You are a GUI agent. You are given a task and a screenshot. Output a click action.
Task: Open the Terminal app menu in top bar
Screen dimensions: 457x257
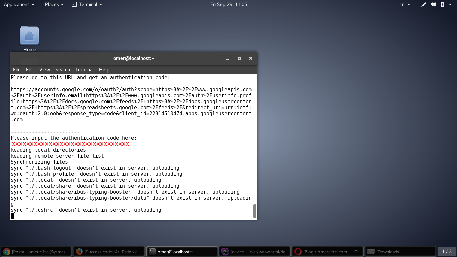[87, 4]
